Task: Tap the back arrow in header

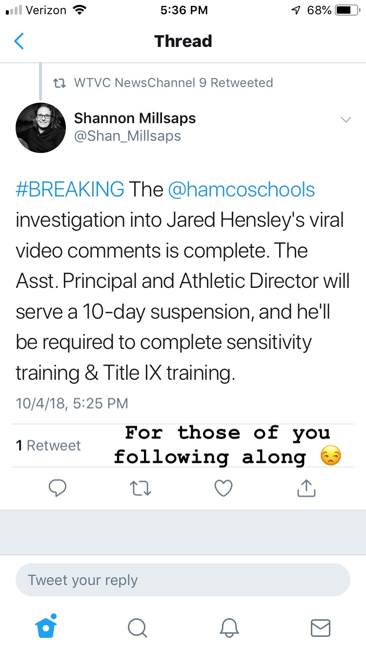Action: pyautogui.click(x=19, y=42)
